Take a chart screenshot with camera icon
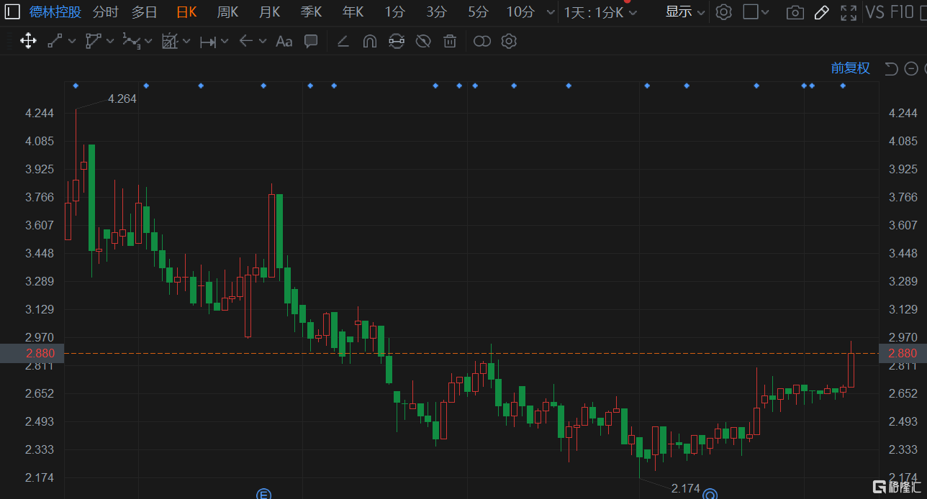Screen dimensions: 927x499 pyautogui.click(x=795, y=12)
